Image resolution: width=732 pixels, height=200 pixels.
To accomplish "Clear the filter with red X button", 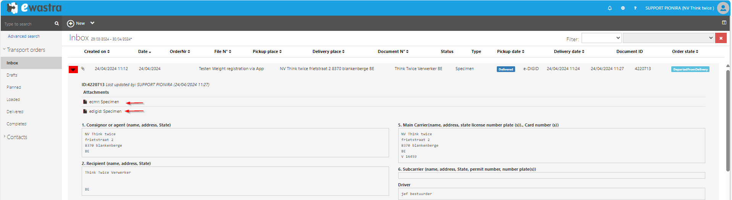I will point(721,38).
